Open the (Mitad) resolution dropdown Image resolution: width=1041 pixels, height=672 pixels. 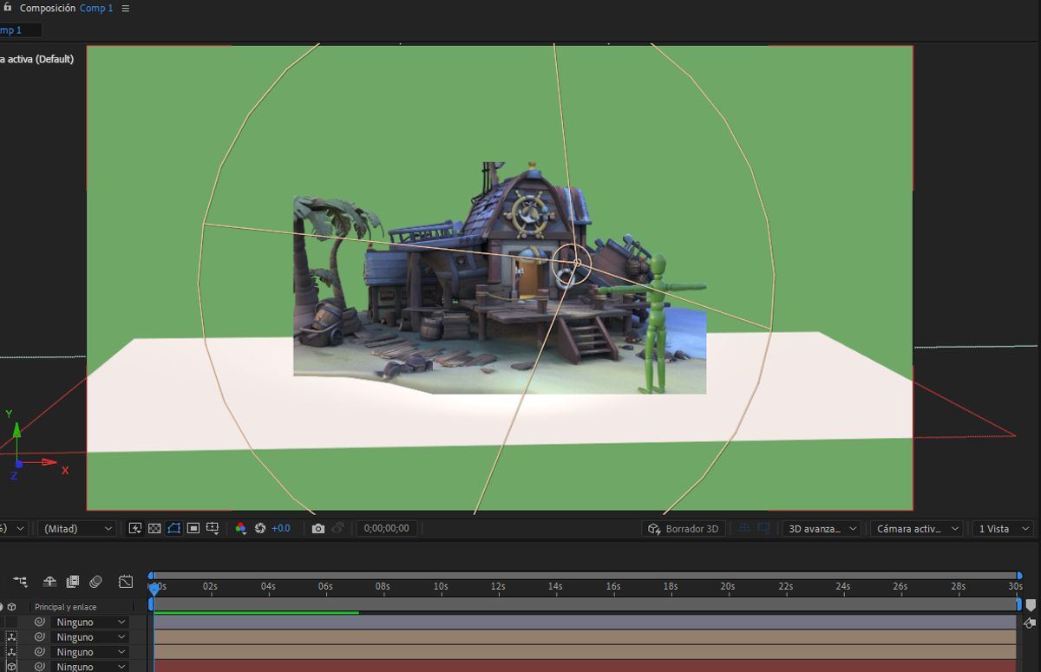pos(75,528)
